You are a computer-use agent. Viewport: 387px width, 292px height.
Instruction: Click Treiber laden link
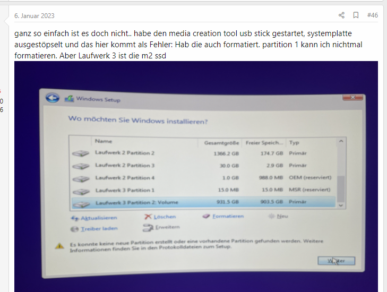pos(99,229)
